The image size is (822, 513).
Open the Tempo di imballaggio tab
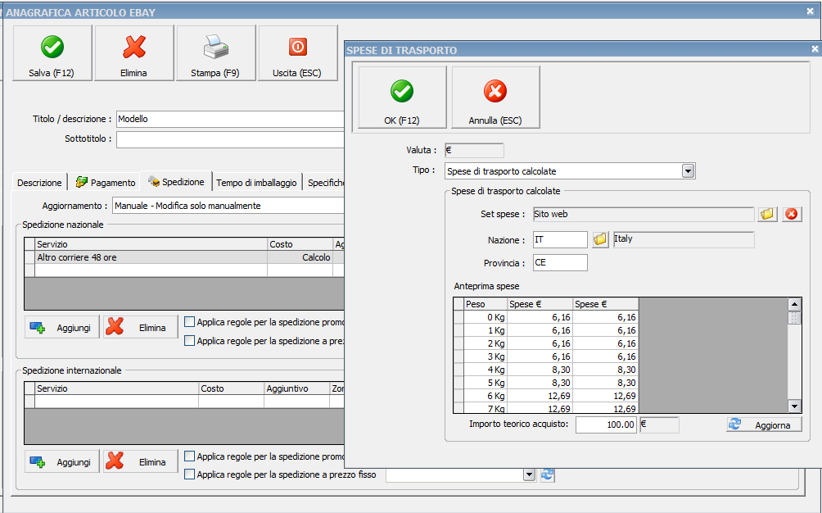256,183
